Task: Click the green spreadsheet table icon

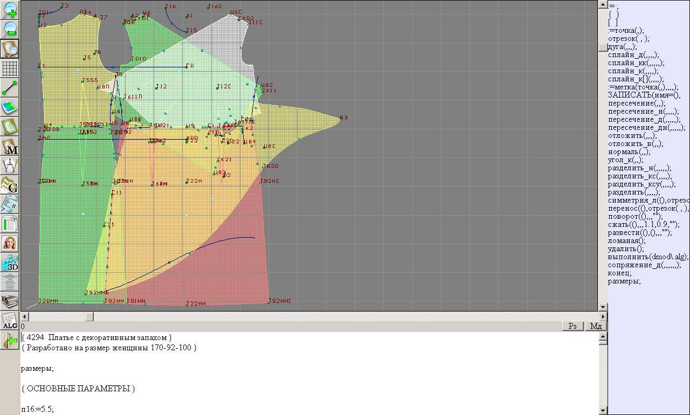Action: (10, 224)
